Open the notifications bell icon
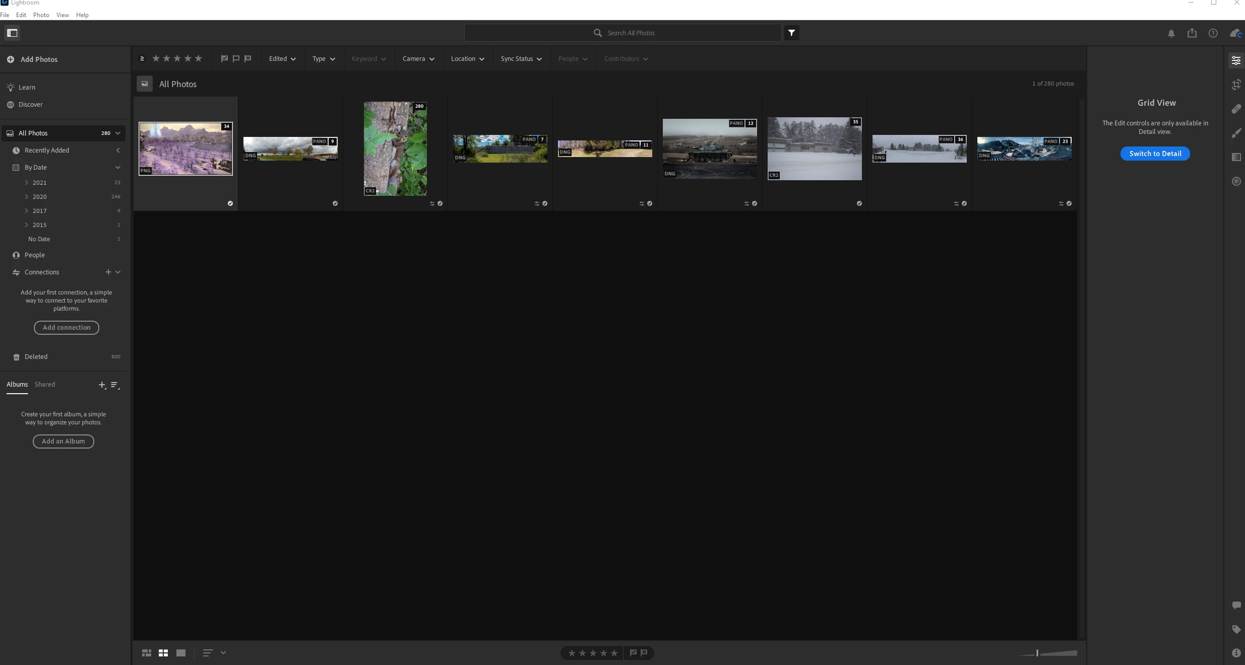This screenshot has width=1245, height=665. coord(1171,33)
